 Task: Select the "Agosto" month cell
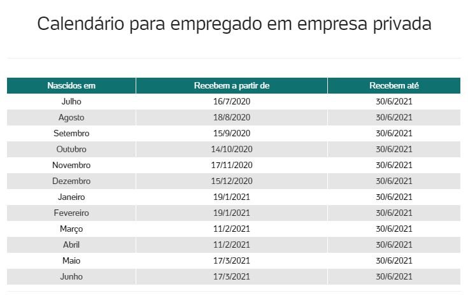click(71, 117)
